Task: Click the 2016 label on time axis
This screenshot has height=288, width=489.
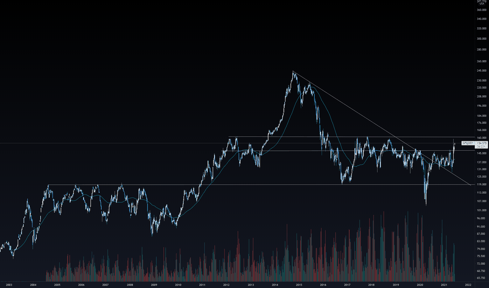Action: tap(323, 285)
